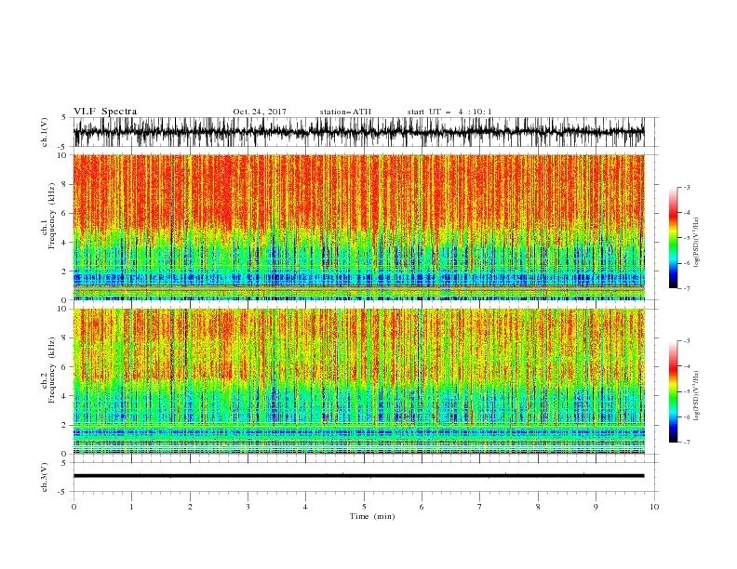Click the "station=ATH" label

[x=345, y=112]
